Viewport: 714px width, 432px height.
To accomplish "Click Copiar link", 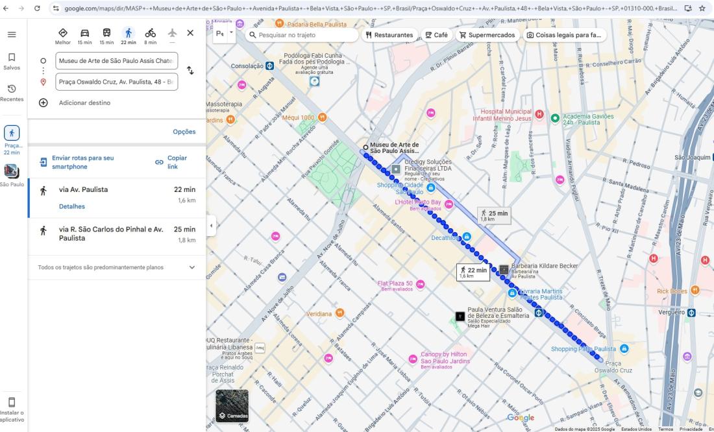I will pos(171,162).
